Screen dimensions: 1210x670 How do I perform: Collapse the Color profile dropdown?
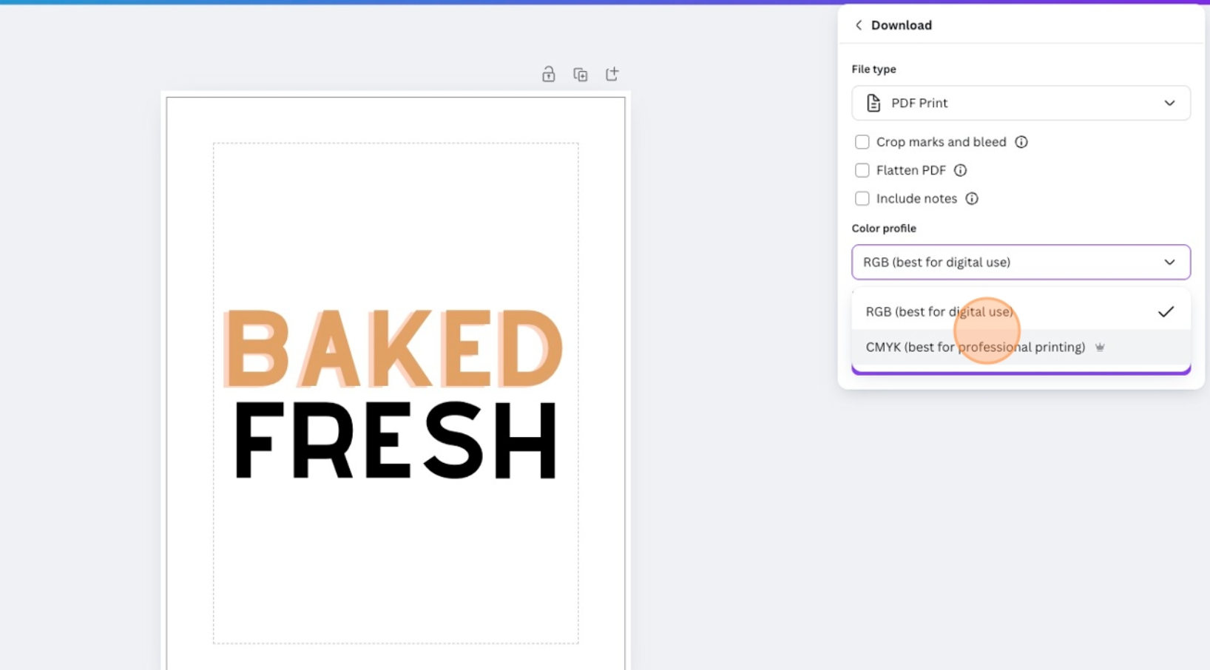[1169, 262]
